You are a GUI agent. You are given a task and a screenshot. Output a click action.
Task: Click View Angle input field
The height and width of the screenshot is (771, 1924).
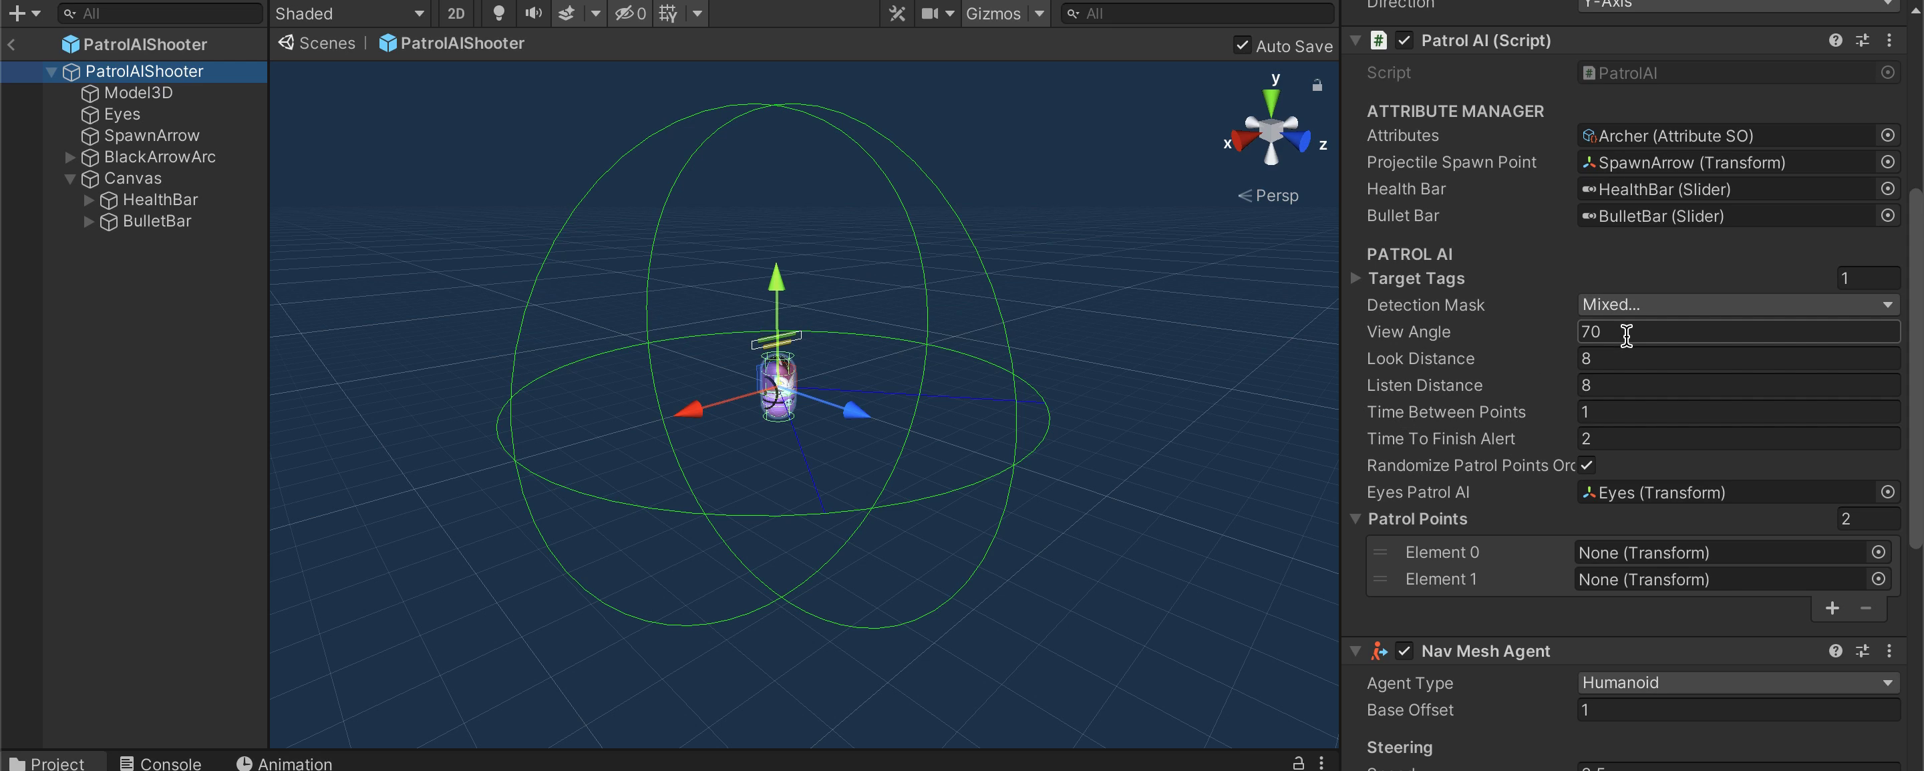coord(1738,331)
